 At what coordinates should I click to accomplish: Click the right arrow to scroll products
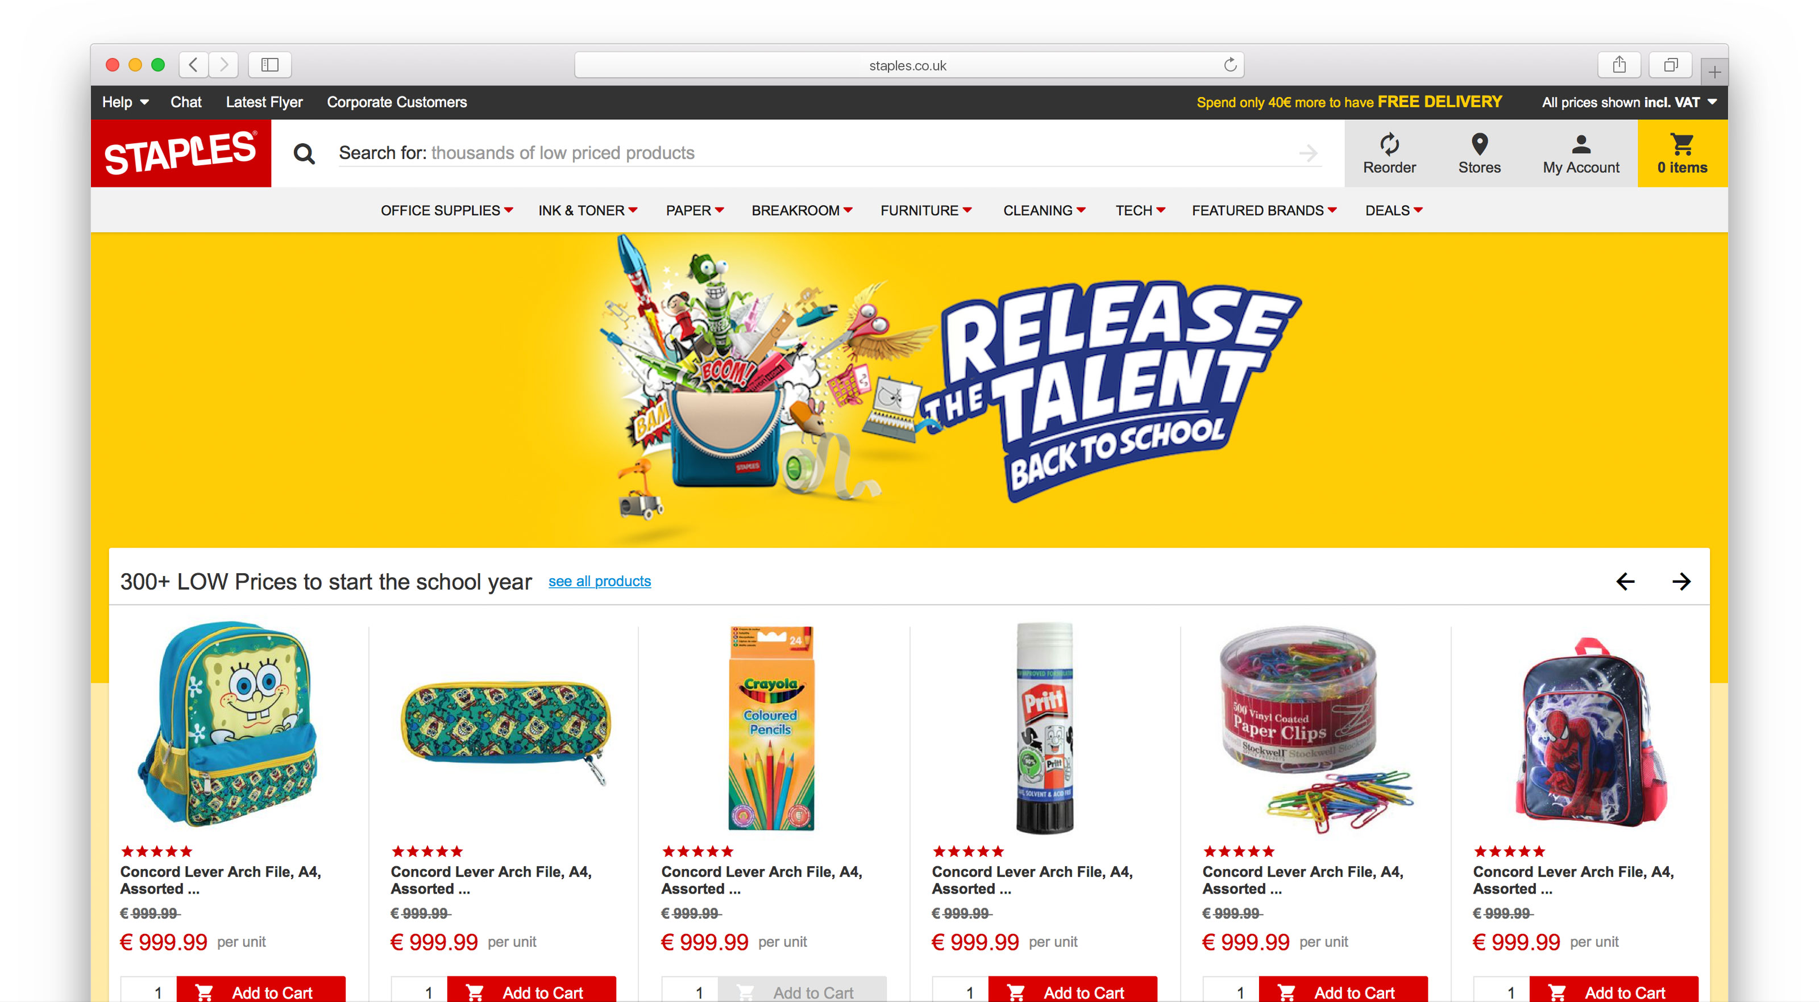pyautogui.click(x=1682, y=581)
